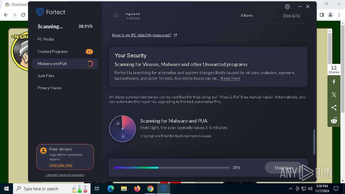Screen dimensions: 345x194
Task: Go back in the Chrome browser
Action: point(6,15)
